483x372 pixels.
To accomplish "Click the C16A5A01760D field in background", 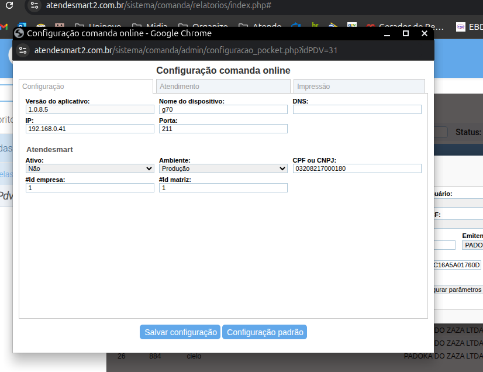I will (457, 265).
